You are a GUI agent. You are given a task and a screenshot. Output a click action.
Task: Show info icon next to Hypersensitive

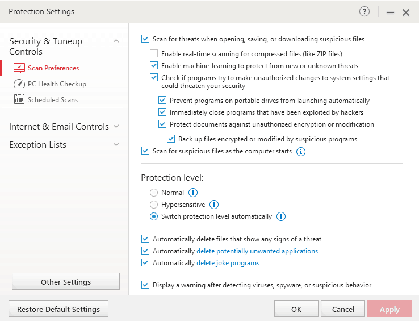(214, 205)
